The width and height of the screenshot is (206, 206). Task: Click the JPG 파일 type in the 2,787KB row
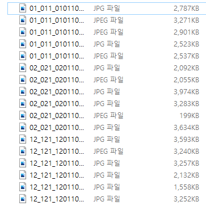pos(107,9)
